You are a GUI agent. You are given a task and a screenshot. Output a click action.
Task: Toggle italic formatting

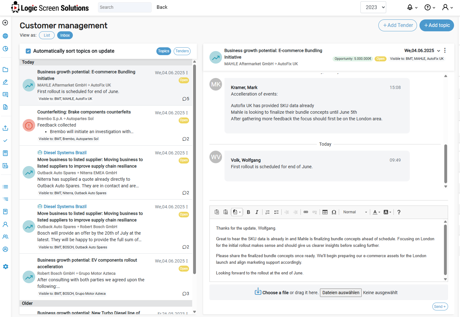(257, 212)
